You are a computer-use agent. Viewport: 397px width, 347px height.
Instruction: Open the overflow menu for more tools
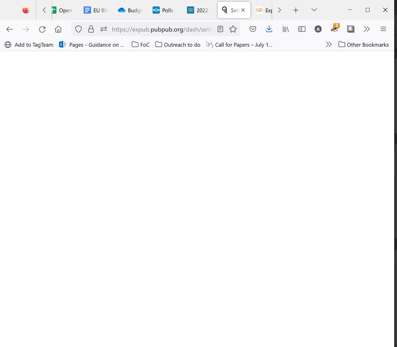(x=367, y=29)
